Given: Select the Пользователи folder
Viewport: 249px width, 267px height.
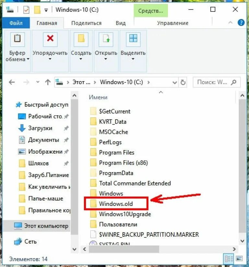Looking at the screenshot, I should pos(113,224).
